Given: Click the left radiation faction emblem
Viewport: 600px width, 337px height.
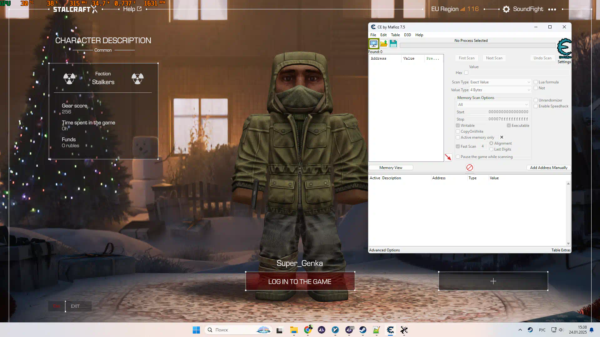Looking at the screenshot, I should (69, 78).
